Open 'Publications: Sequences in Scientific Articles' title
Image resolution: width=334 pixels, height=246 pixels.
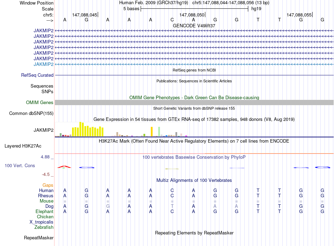[194, 81]
